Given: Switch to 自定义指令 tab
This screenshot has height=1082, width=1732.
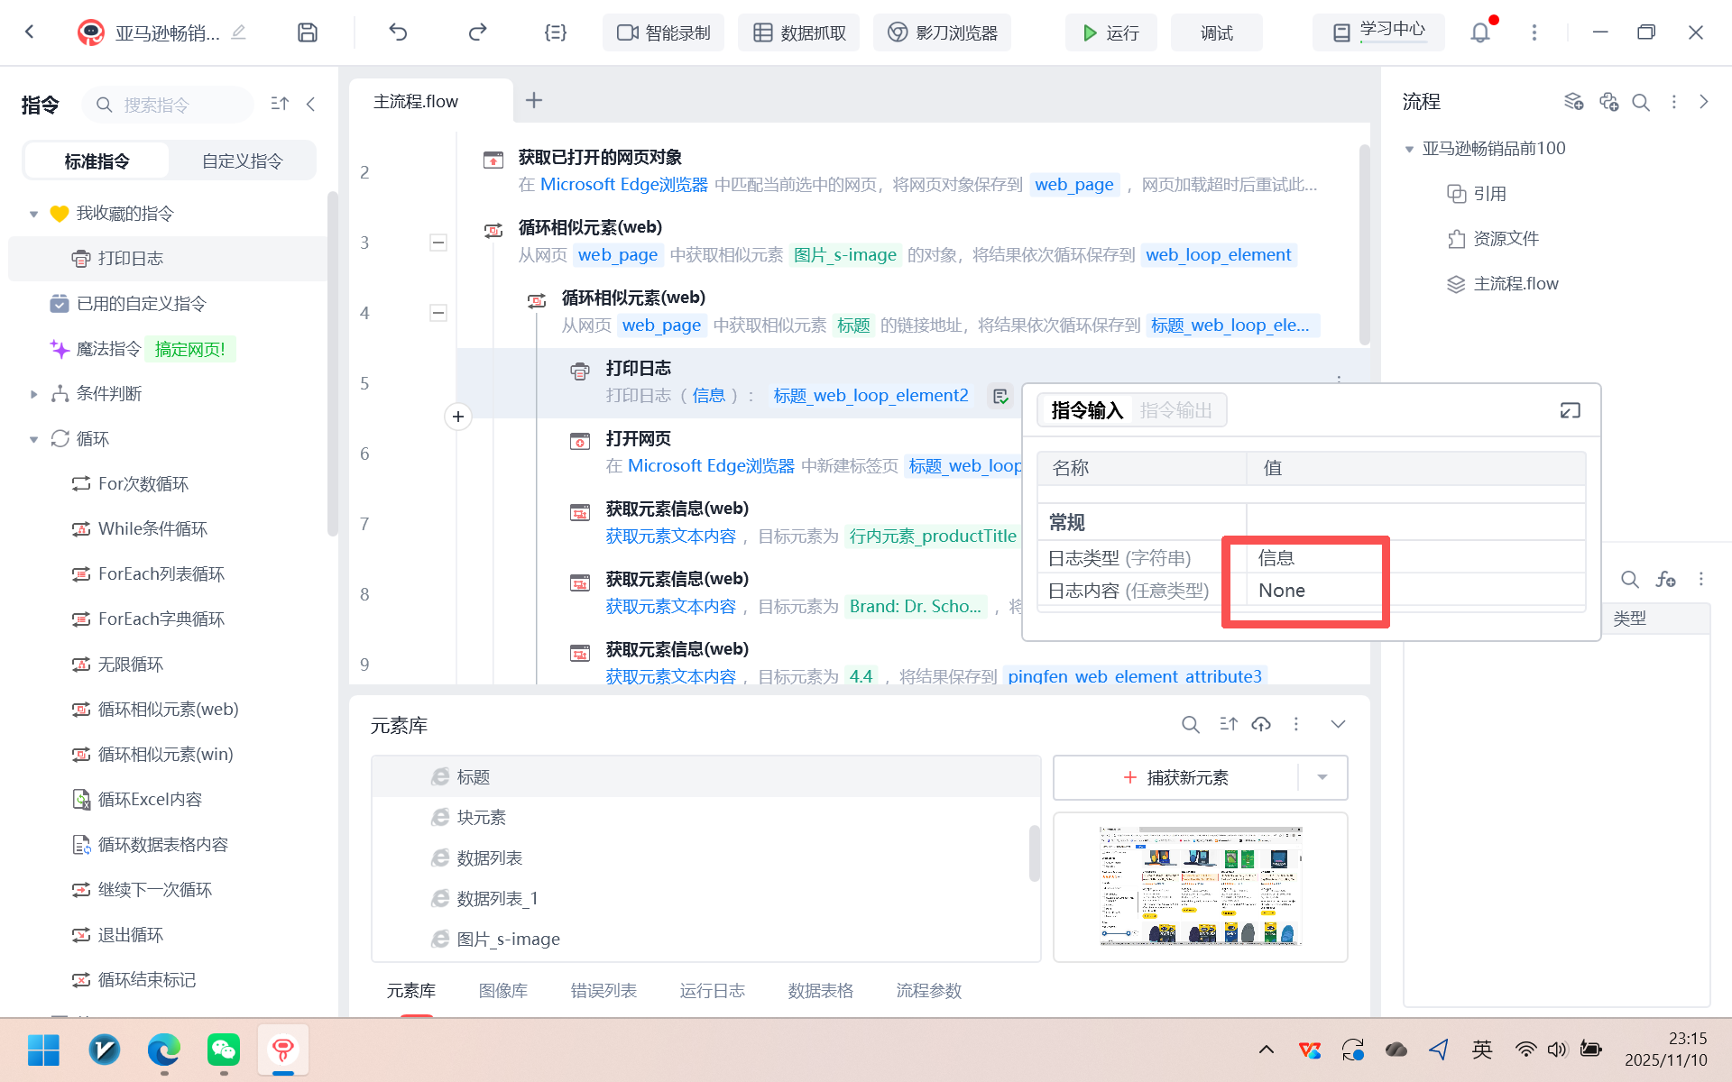Looking at the screenshot, I should click(242, 160).
